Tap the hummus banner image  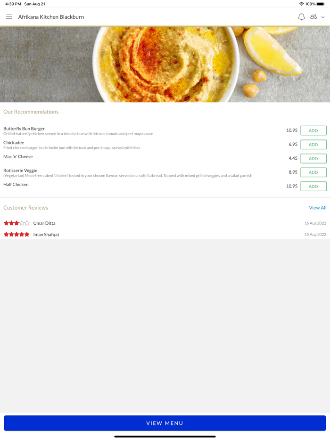(x=165, y=64)
